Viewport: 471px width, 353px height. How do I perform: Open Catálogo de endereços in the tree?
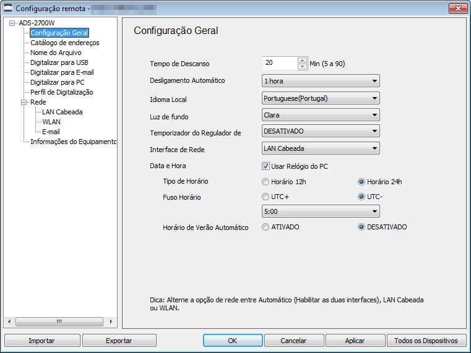[64, 43]
